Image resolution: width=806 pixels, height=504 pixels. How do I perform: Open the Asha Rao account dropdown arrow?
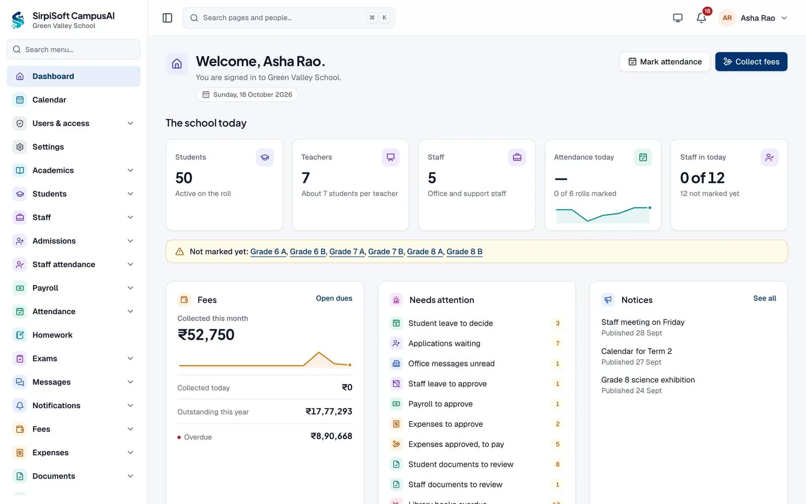pos(784,18)
